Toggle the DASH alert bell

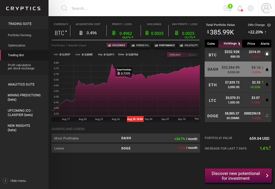pyautogui.click(x=267, y=69)
